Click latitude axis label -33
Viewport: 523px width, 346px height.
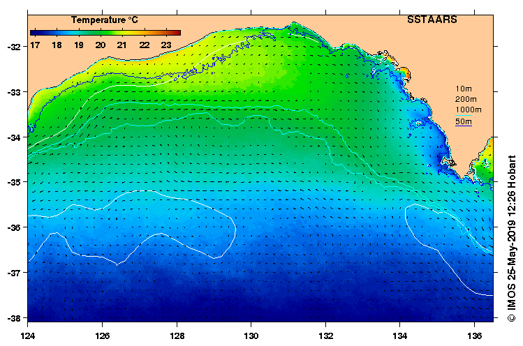(14, 92)
